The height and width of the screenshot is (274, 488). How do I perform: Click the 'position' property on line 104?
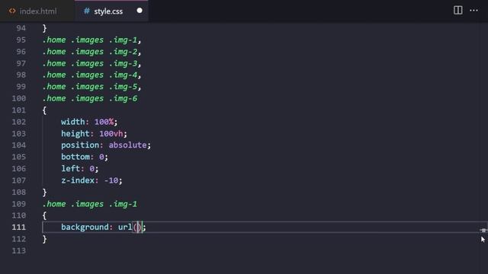tap(80, 145)
